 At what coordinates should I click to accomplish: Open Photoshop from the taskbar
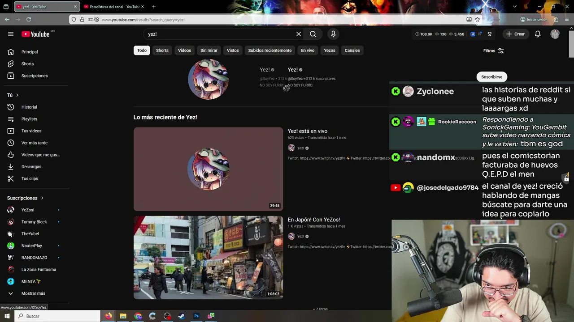(196, 316)
